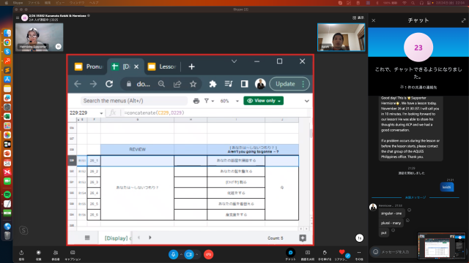Switch to the Lesson browser tab
The image size is (469, 263).
tap(162, 66)
